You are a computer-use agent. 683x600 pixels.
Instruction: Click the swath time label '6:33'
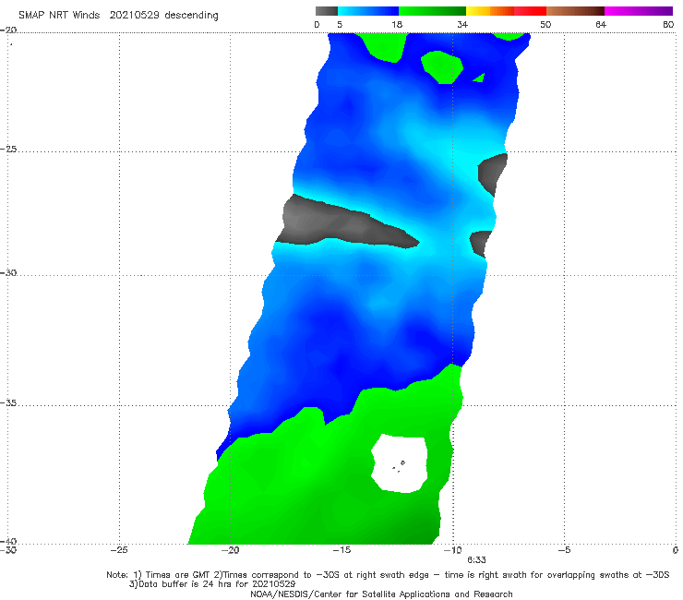point(476,560)
